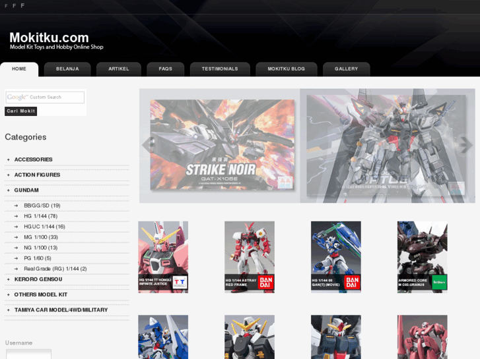The width and height of the screenshot is (480, 359).
Task: Select the medium font size F icon
Action: (14, 6)
